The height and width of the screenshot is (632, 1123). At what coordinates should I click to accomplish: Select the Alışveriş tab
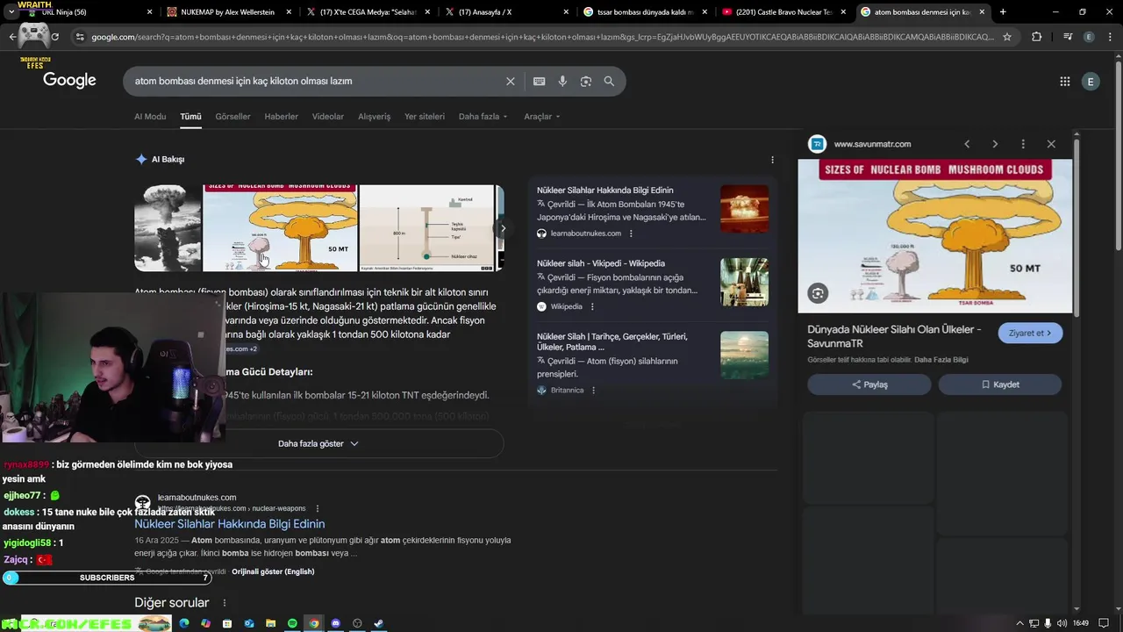(374, 117)
